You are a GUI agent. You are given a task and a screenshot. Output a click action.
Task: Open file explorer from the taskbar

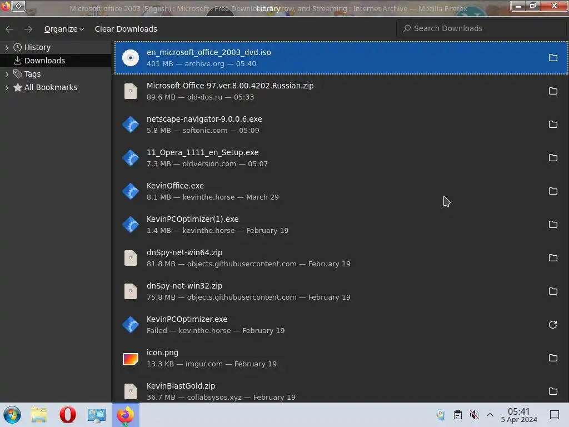pos(39,415)
